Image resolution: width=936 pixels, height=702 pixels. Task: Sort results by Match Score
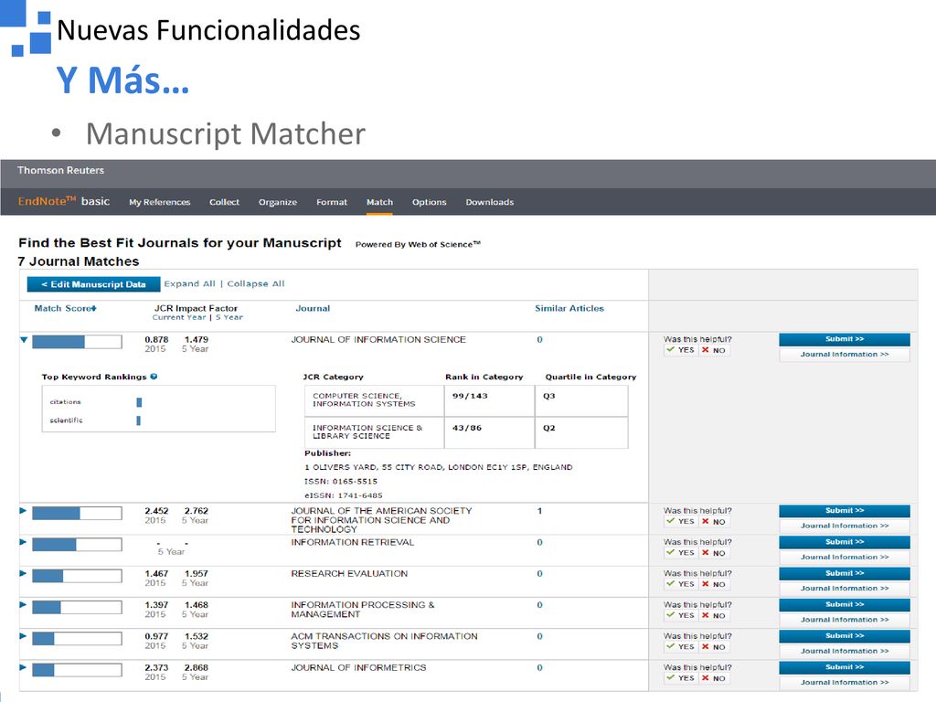65,309
